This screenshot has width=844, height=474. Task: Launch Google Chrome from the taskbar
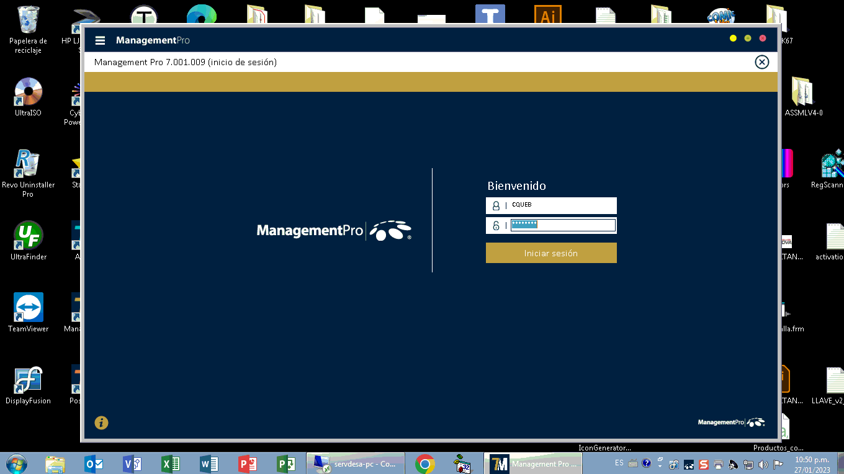425,463
